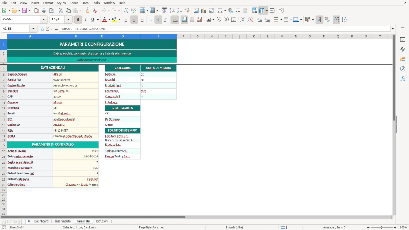Click the Cut scissors icon
Image resolution: width=409 pixels, height=230 pixels.
[61, 11]
